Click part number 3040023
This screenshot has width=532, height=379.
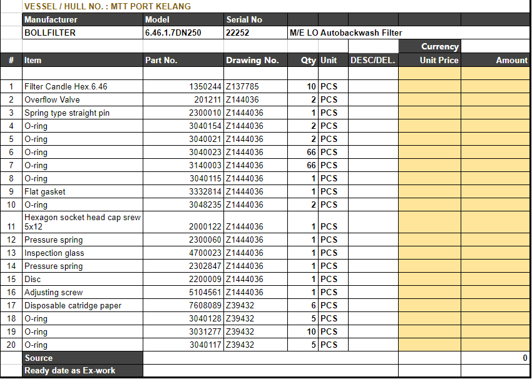pyautogui.click(x=183, y=152)
